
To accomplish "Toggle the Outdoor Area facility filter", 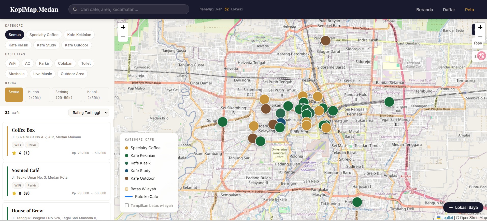I will coord(73,74).
